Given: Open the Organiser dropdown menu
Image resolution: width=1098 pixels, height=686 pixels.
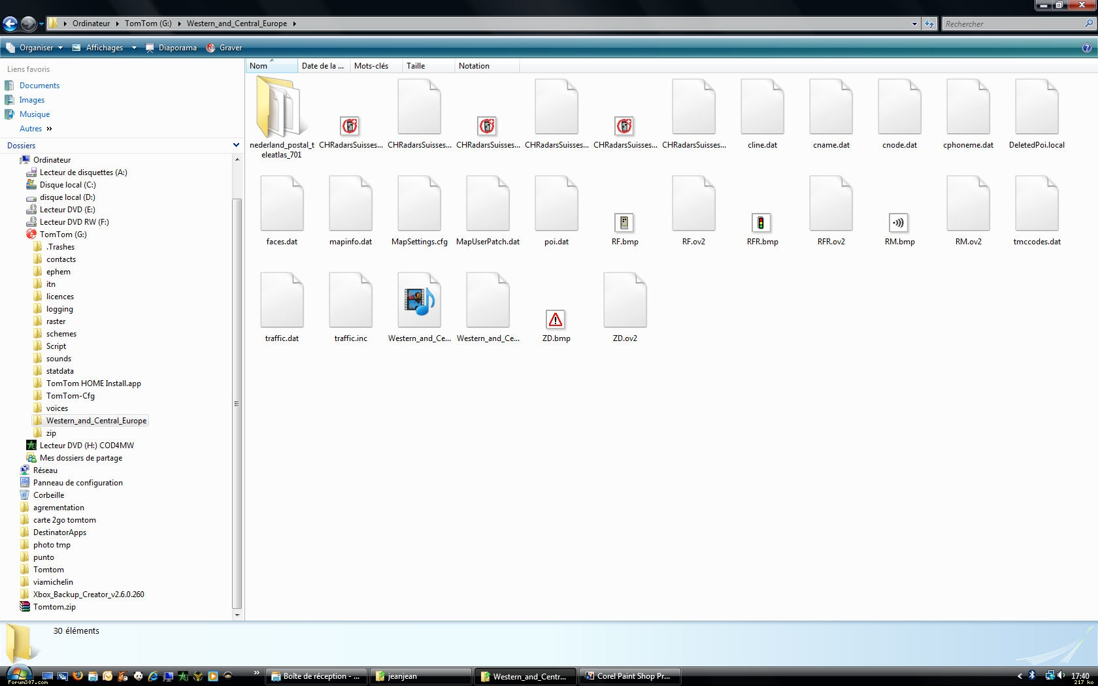Looking at the screenshot, I should pos(36,48).
